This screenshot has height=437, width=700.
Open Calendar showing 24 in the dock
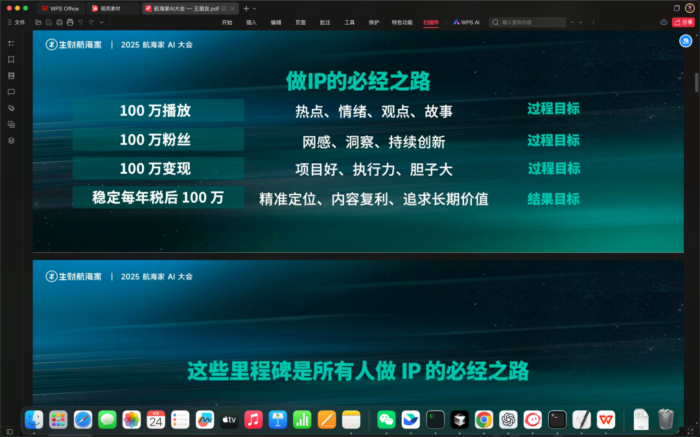click(156, 419)
